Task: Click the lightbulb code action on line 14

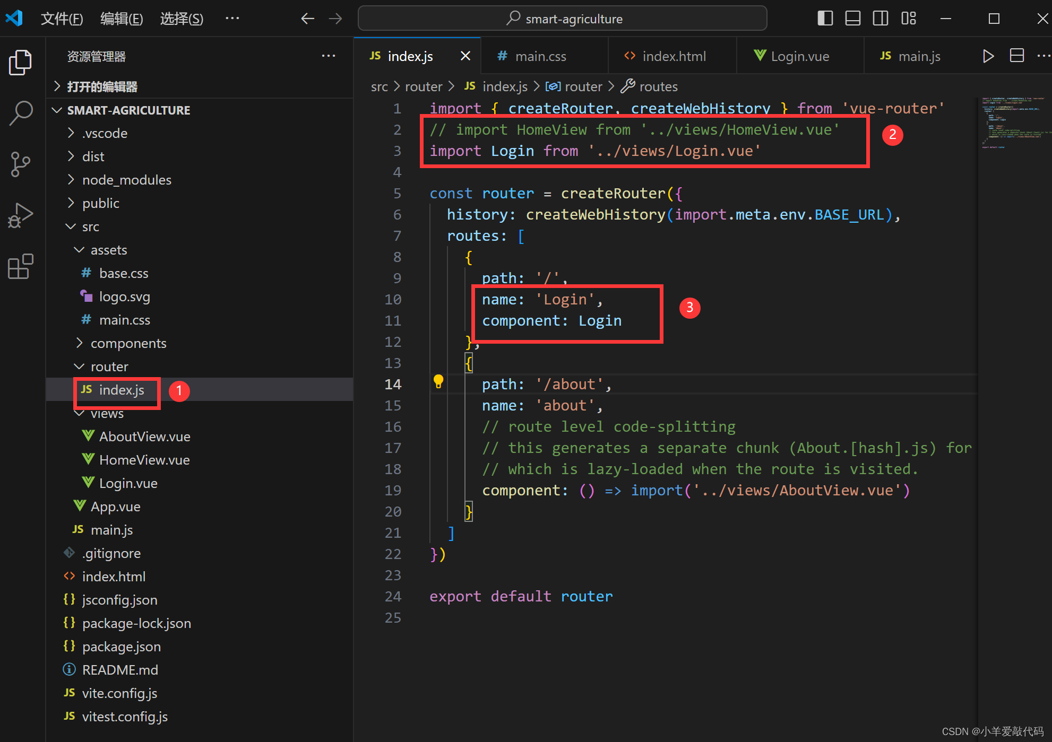Action: click(438, 381)
